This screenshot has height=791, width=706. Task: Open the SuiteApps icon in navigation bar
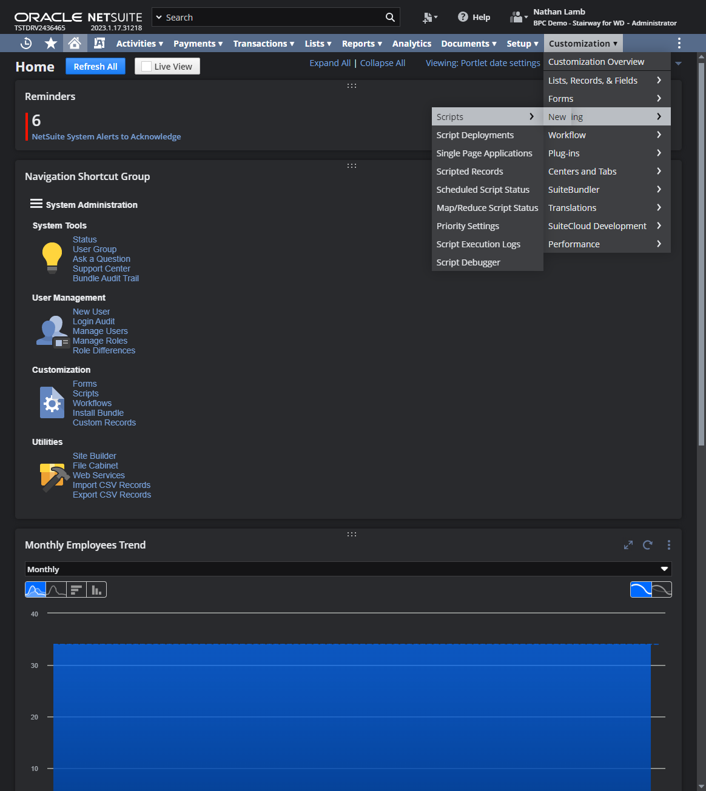99,43
